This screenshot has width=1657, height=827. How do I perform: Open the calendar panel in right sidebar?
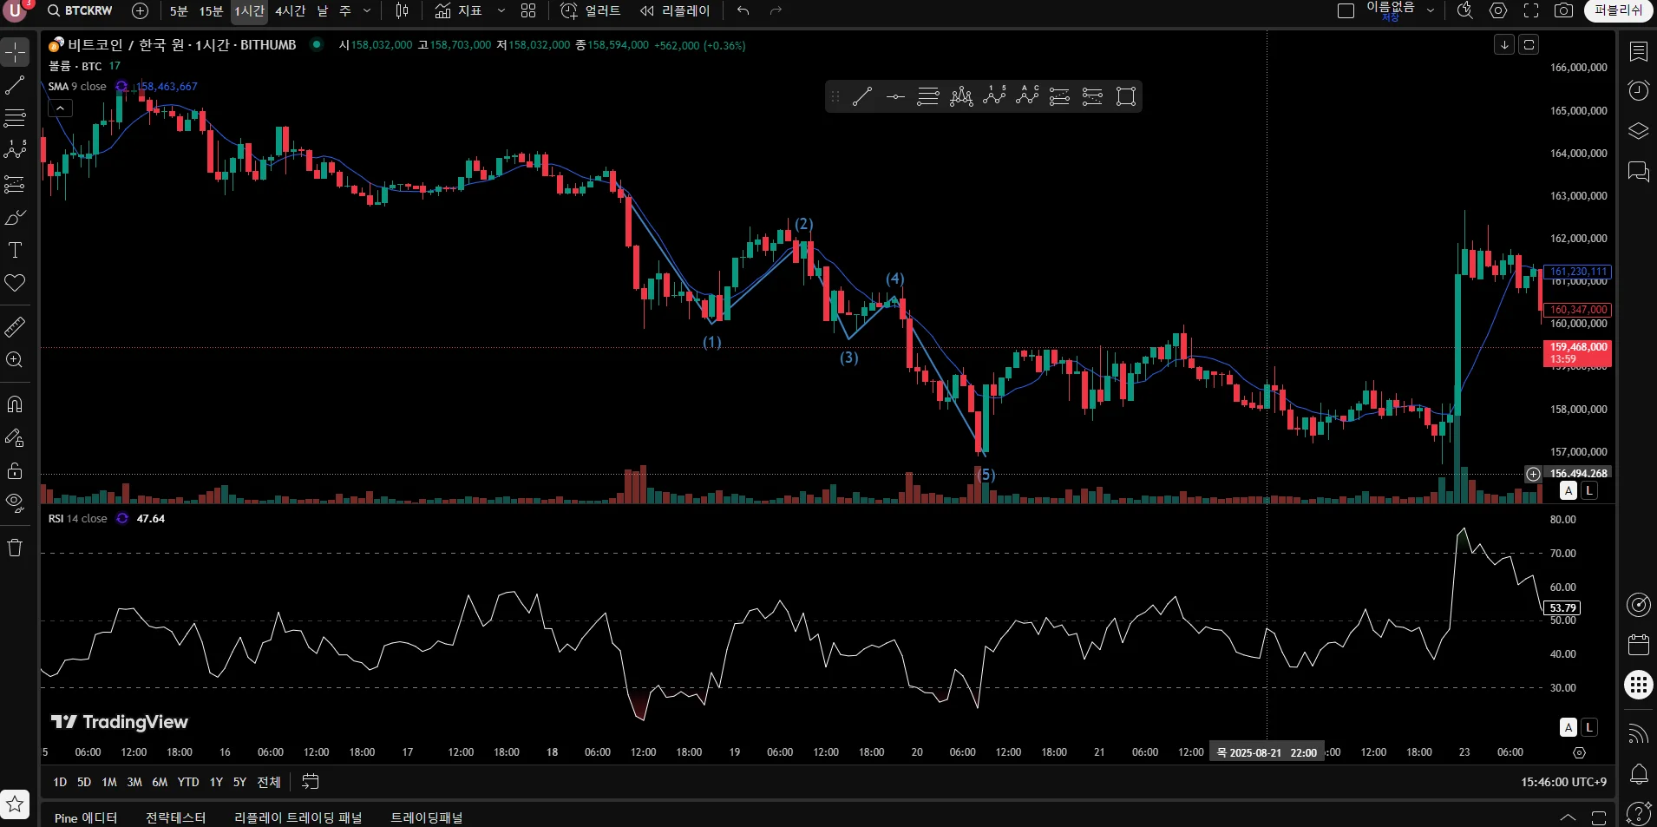click(1639, 645)
